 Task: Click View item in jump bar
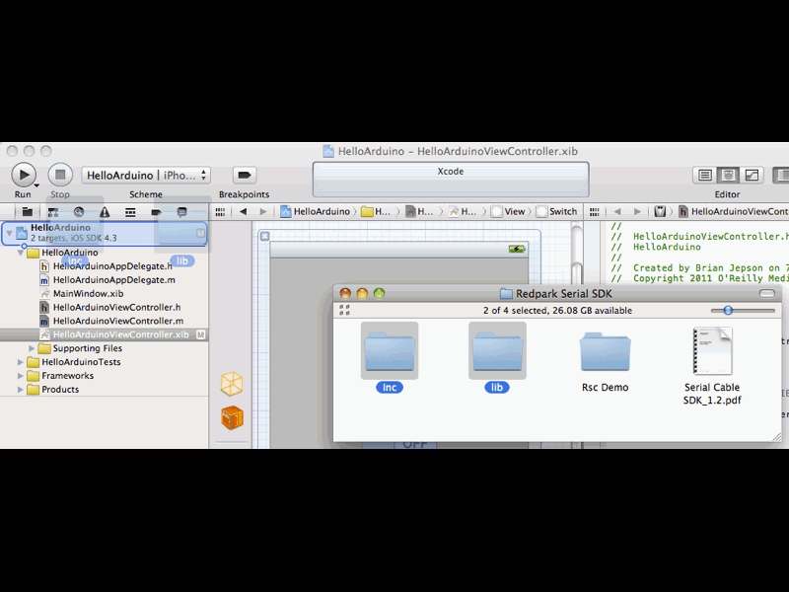click(x=508, y=212)
